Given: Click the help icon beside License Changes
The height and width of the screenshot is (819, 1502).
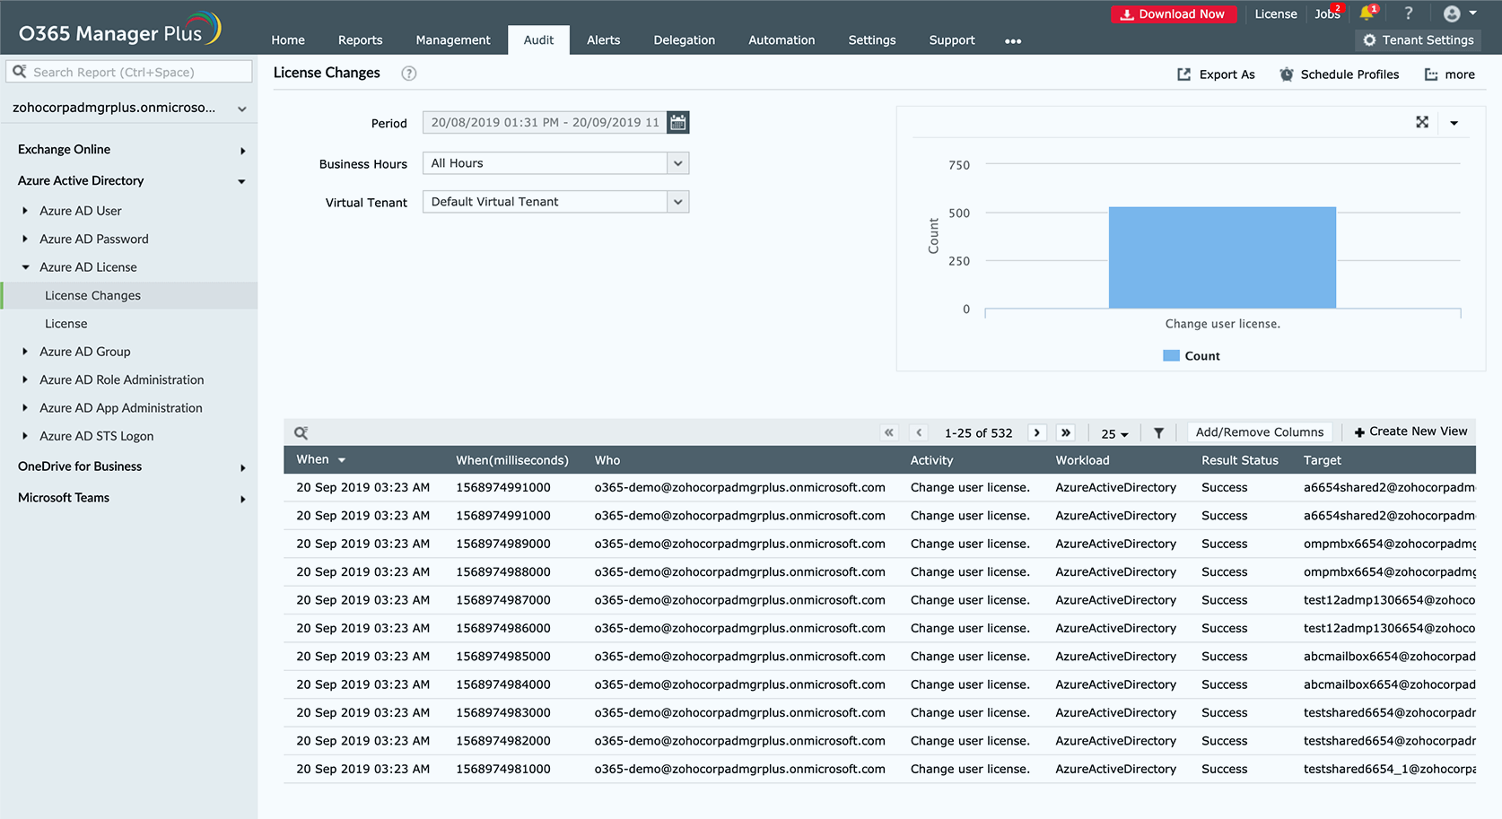Looking at the screenshot, I should (x=408, y=74).
